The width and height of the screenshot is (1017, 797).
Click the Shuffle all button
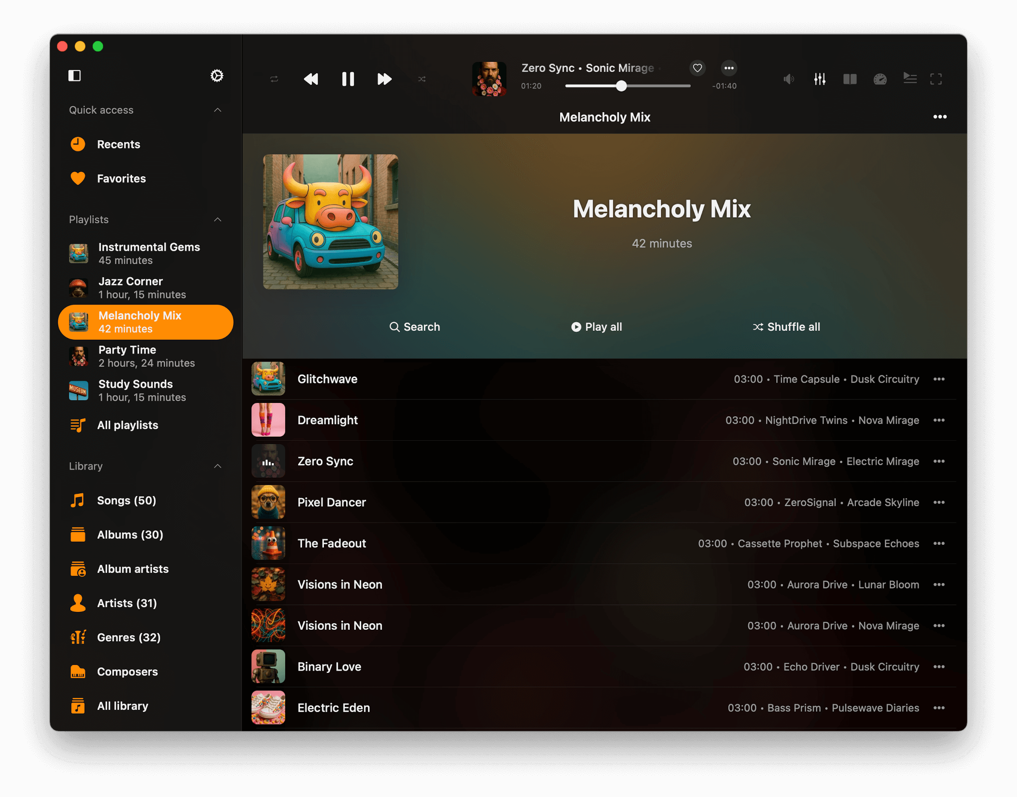[x=787, y=326]
